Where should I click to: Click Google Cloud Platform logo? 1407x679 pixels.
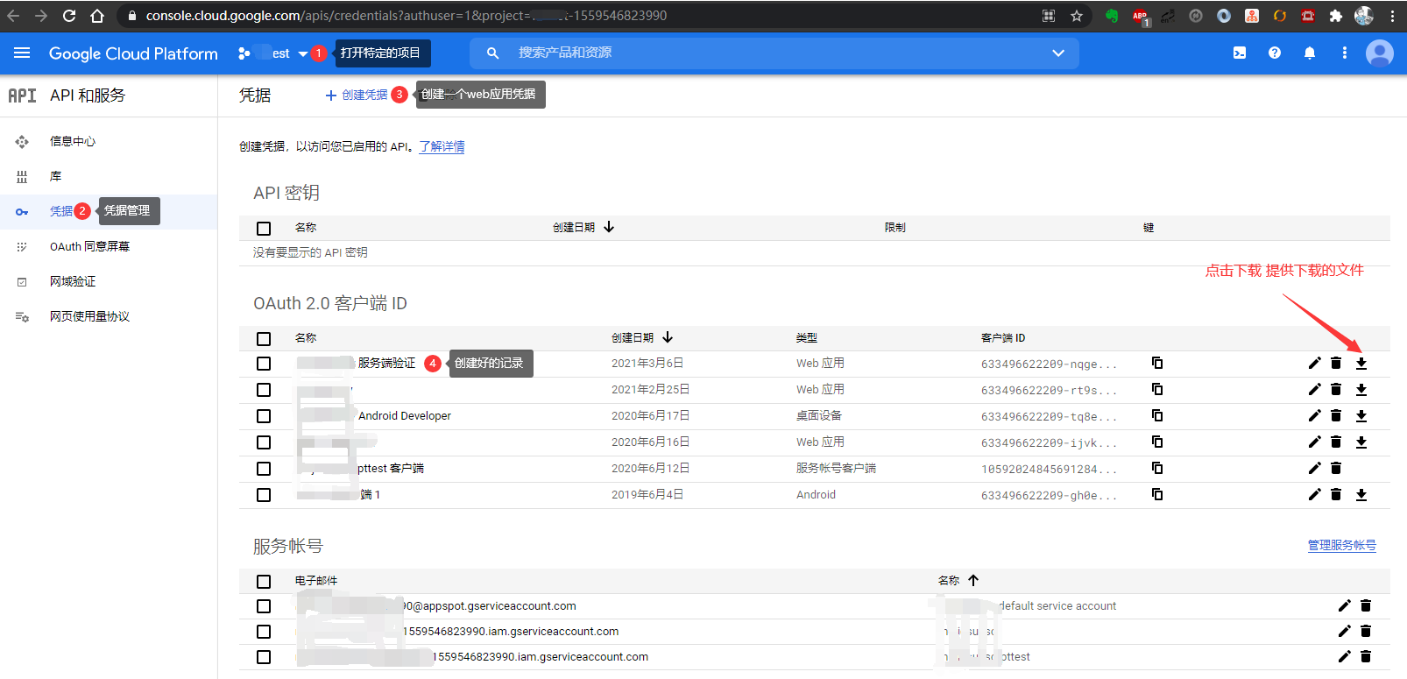click(x=133, y=53)
